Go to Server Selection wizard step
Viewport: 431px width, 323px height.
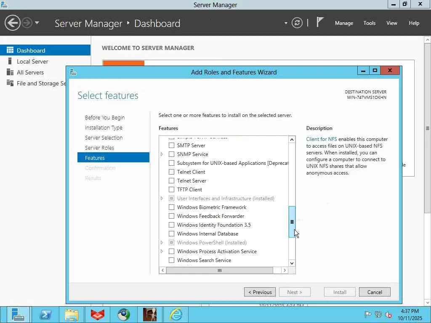(x=104, y=138)
